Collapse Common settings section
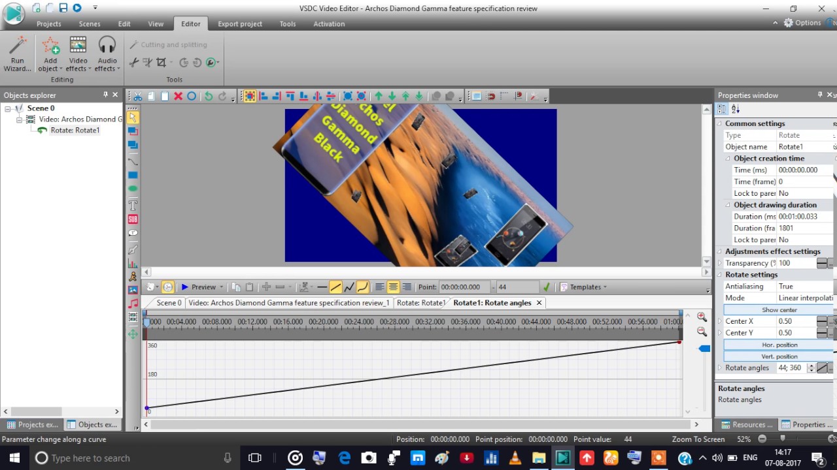The image size is (837, 470). click(x=720, y=123)
